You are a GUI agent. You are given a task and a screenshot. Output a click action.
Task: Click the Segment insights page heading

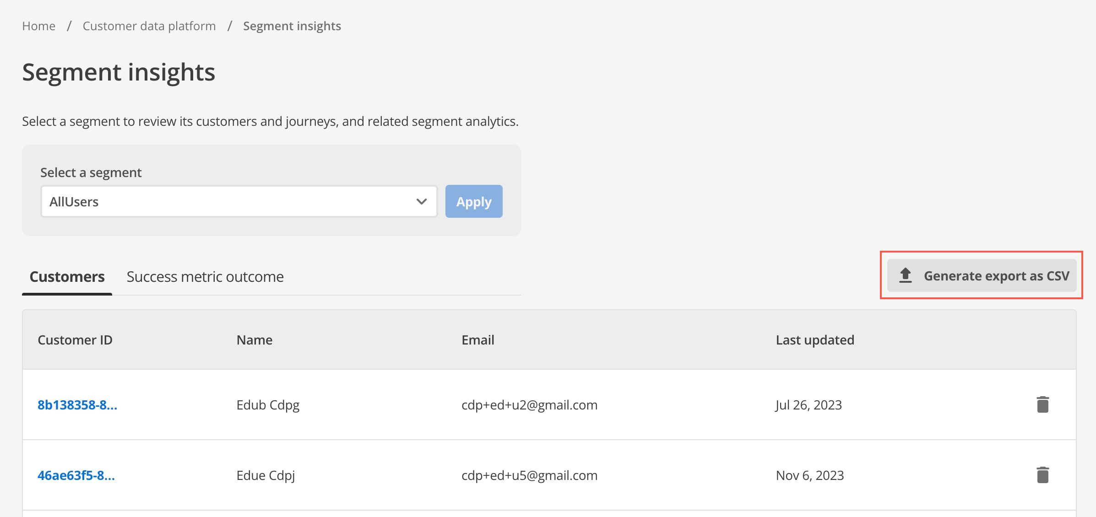click(x=119, y=72)
